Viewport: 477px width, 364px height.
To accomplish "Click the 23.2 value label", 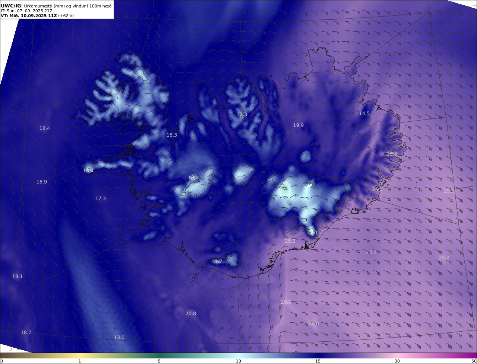I will pos(371,253).
